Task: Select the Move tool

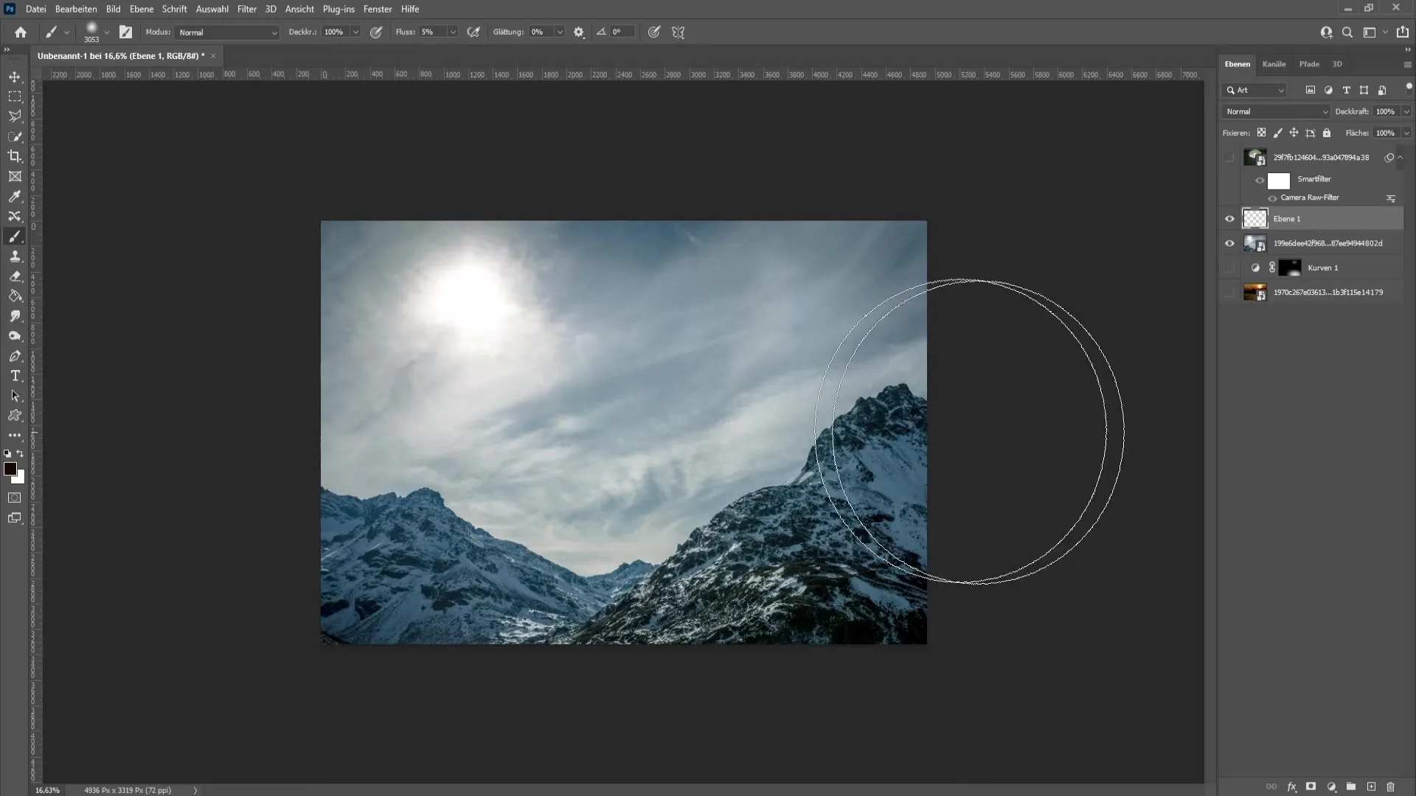Action: click(x=15, y=77)
